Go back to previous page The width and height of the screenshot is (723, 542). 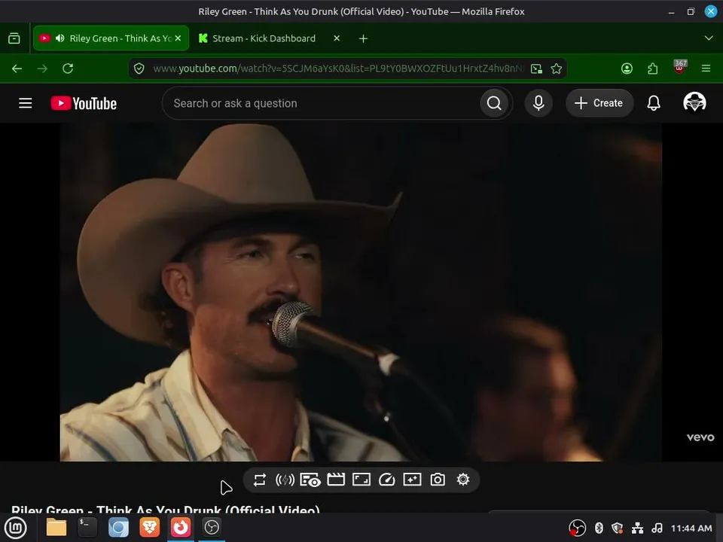(x=17, y=69)
